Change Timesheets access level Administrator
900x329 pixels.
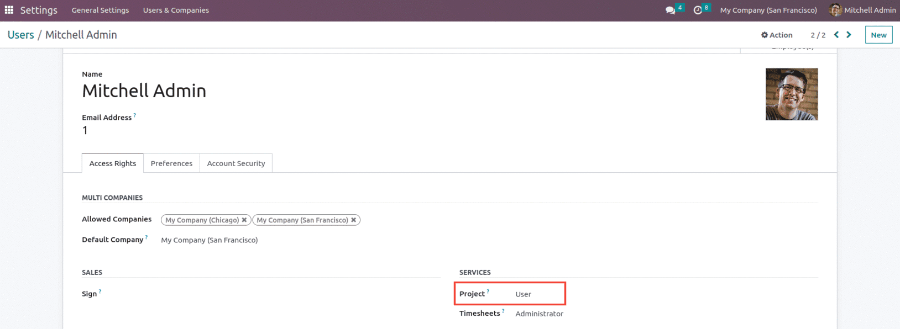point(540,314)
